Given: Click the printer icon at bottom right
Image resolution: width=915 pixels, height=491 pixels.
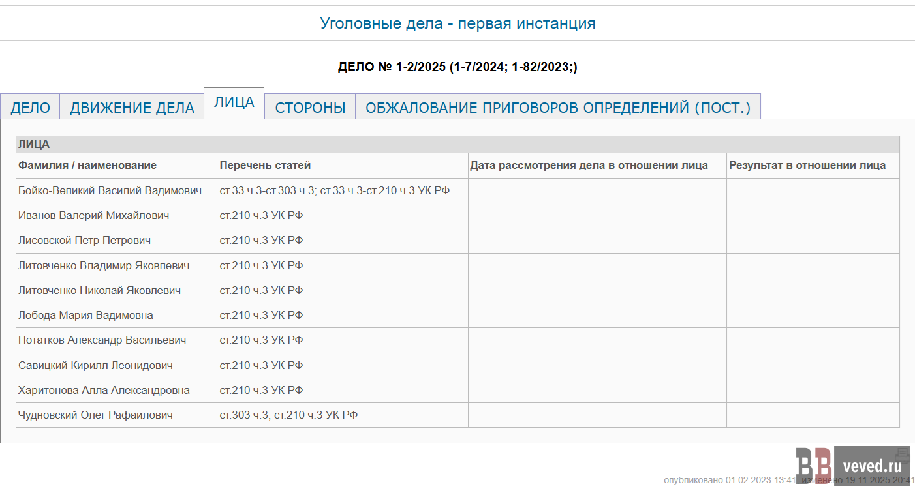Looking at the screenshot, I should click(x=903, y=454).
